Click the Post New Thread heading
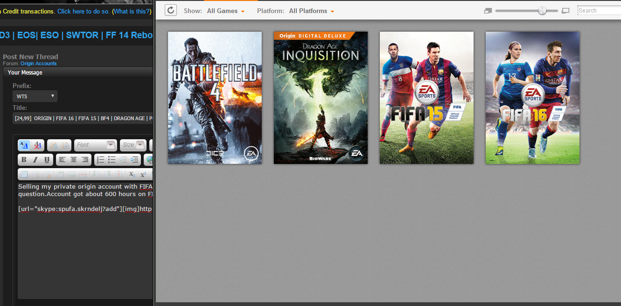Screen dimensions: 621x306 (x=30, y=57)
